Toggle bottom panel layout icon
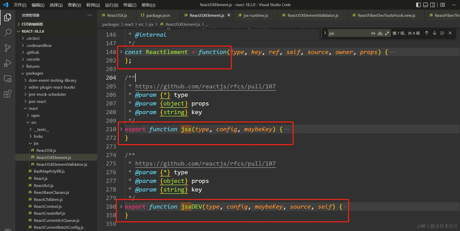The width and height of the screenshot is (460, 231). click(x=425, y=5)
